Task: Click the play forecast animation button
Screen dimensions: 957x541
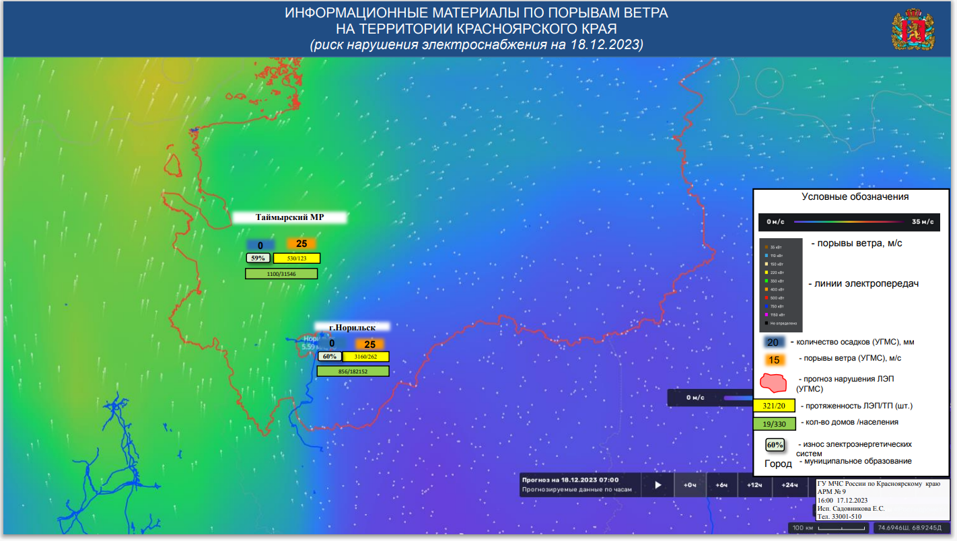Action: coord(659,484)
